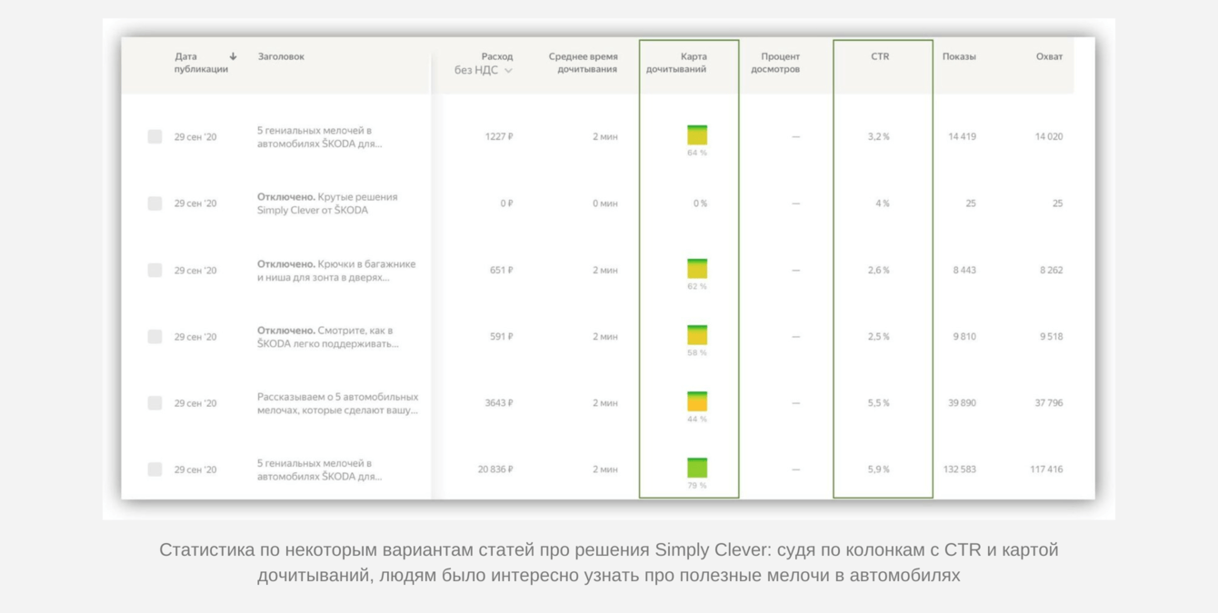1218x613 pixels.
Task: Select the 14 419 impressions value
Action: coord(962,136)
